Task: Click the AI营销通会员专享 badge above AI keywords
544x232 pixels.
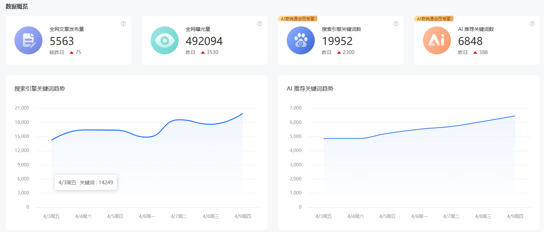Action: tap(434, 19)
